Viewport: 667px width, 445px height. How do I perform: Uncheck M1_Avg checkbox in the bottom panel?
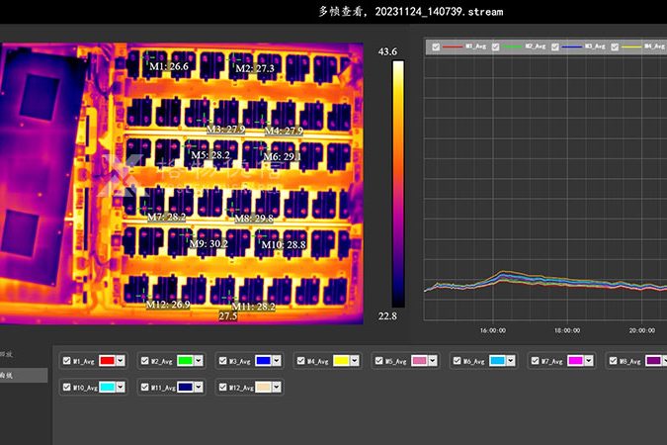click(x=67, y=362)
